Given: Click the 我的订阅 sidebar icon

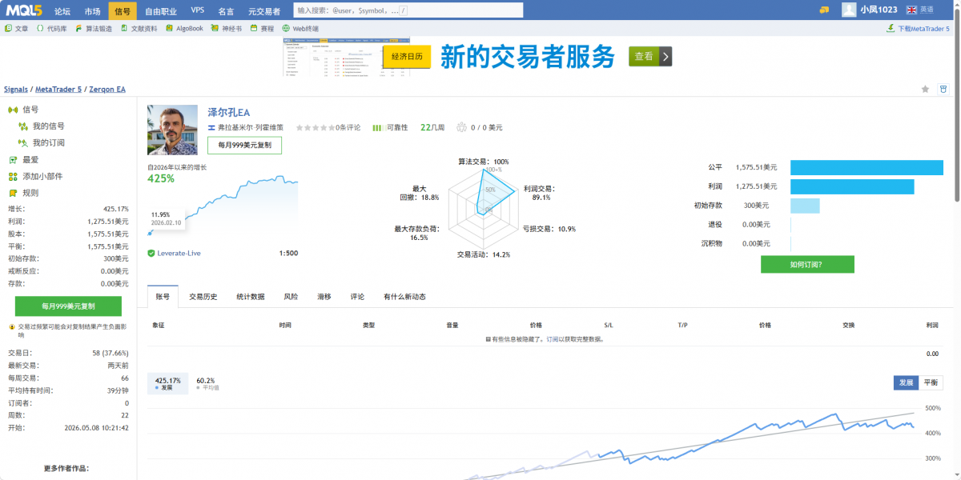Looking at the screenshot, I should pos(23,143).
